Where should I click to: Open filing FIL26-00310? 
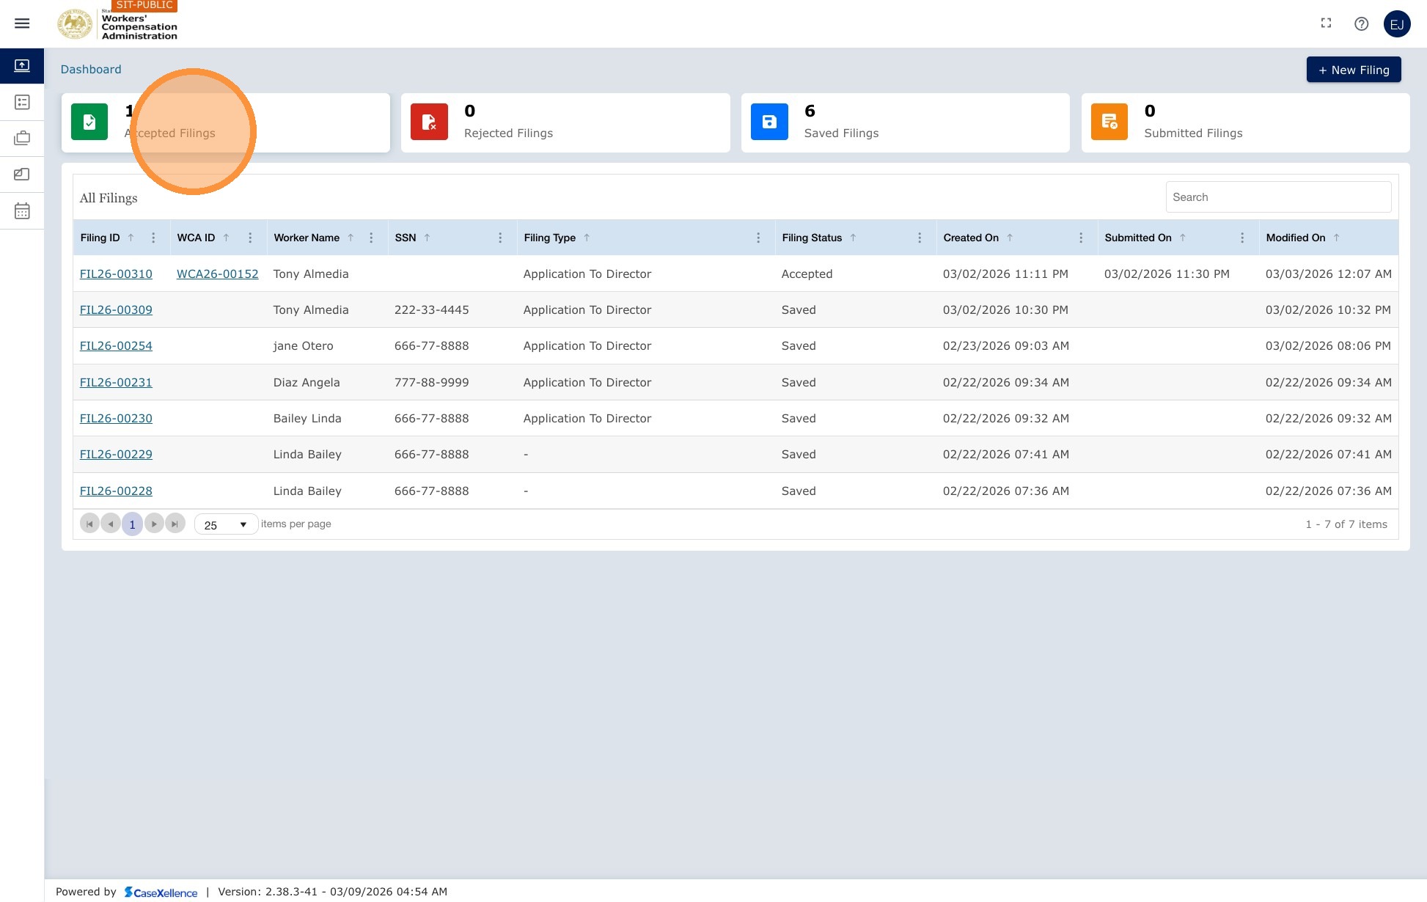click(116, 274)
